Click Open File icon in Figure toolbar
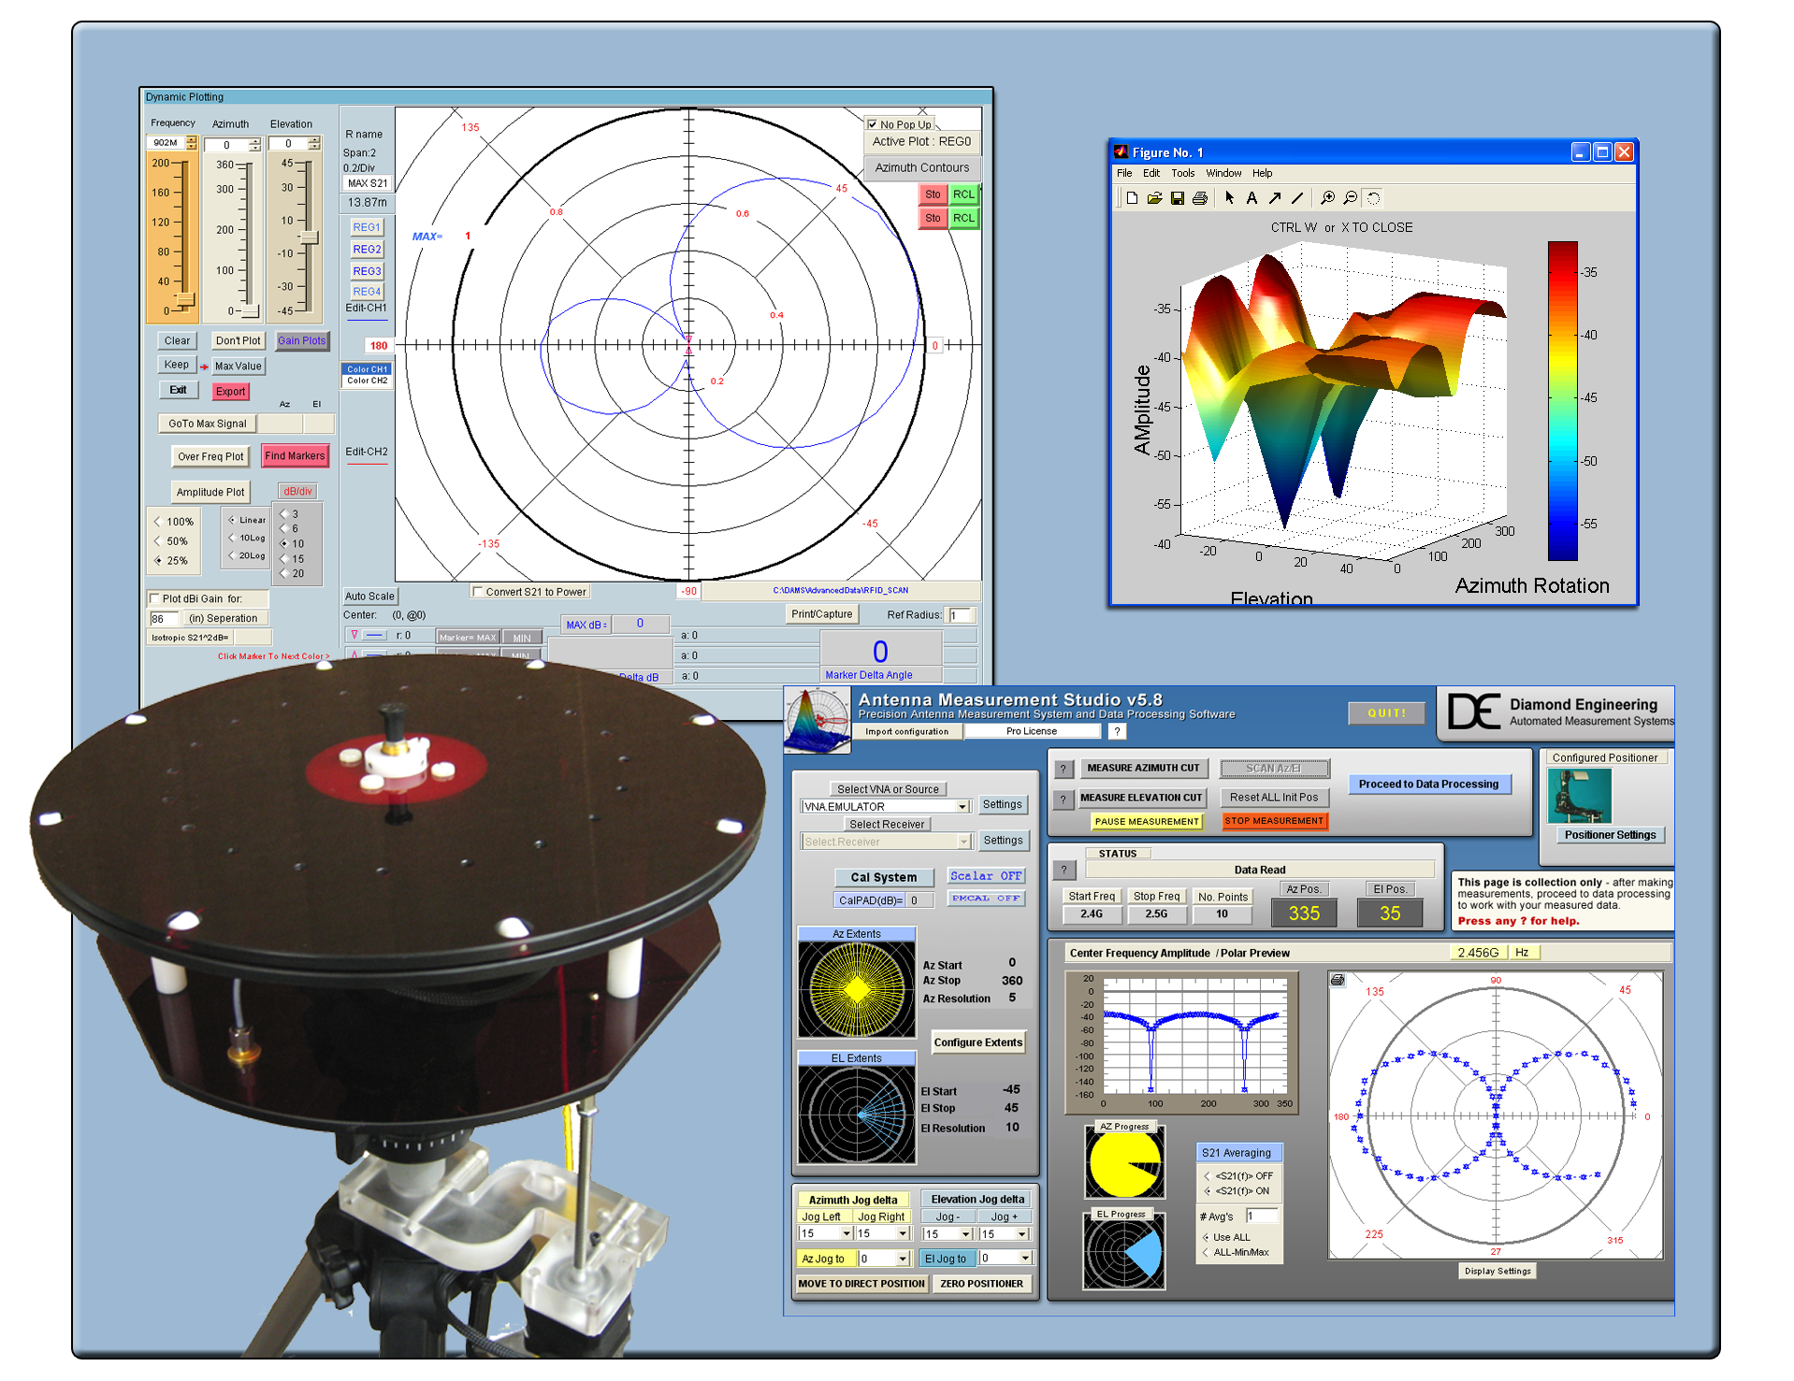This screenshot has height=1381, width=1794. (x=1154, y=198)
